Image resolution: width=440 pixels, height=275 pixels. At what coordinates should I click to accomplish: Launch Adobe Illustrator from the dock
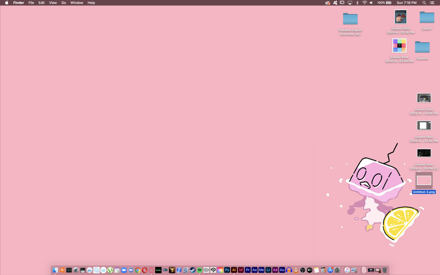[x=234, y=270]
